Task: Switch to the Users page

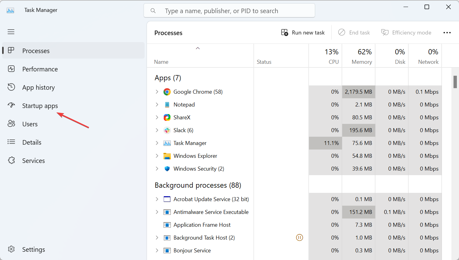Action: pyautogui.click(x=73, y=124)
